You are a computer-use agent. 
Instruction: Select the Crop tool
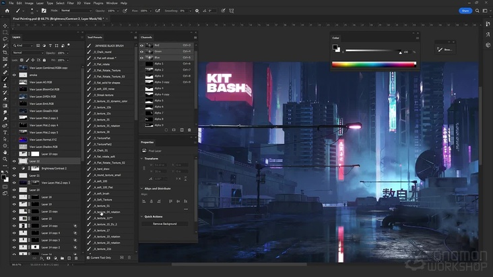(5, 52)
